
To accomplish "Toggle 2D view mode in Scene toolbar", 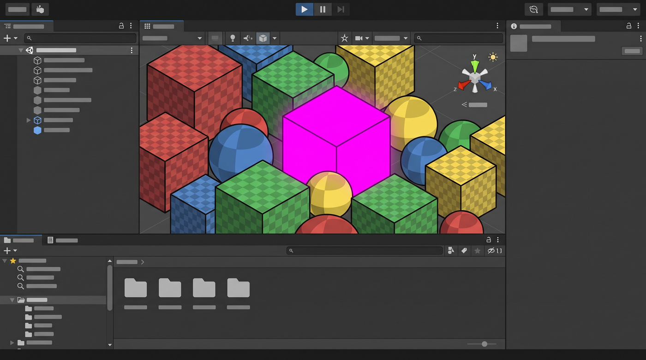I will 215,38.
